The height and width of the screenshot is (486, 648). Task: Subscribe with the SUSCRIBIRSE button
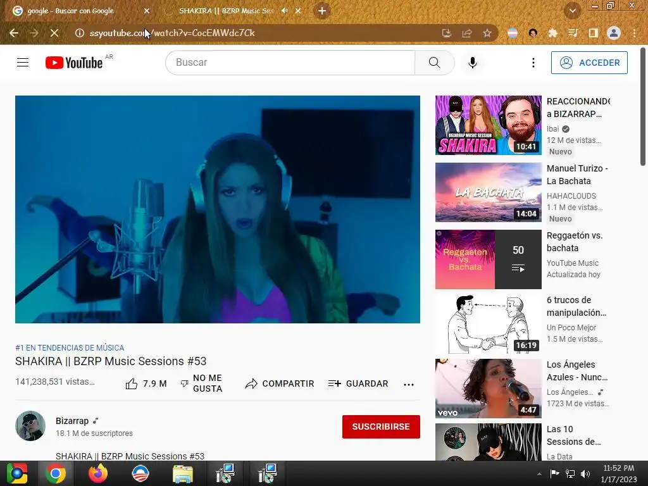click(x=381, y=427)
